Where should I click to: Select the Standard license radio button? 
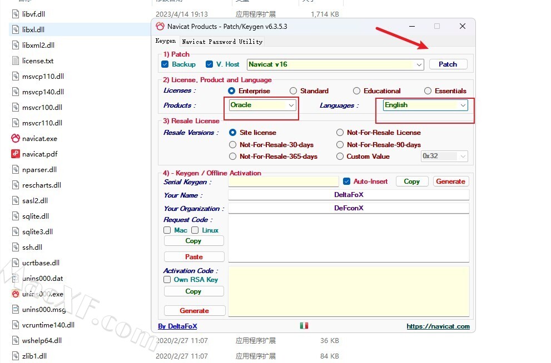(x=293, y=91)
